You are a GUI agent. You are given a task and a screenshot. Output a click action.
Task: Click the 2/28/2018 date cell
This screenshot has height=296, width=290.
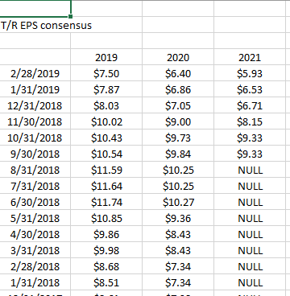35,266
